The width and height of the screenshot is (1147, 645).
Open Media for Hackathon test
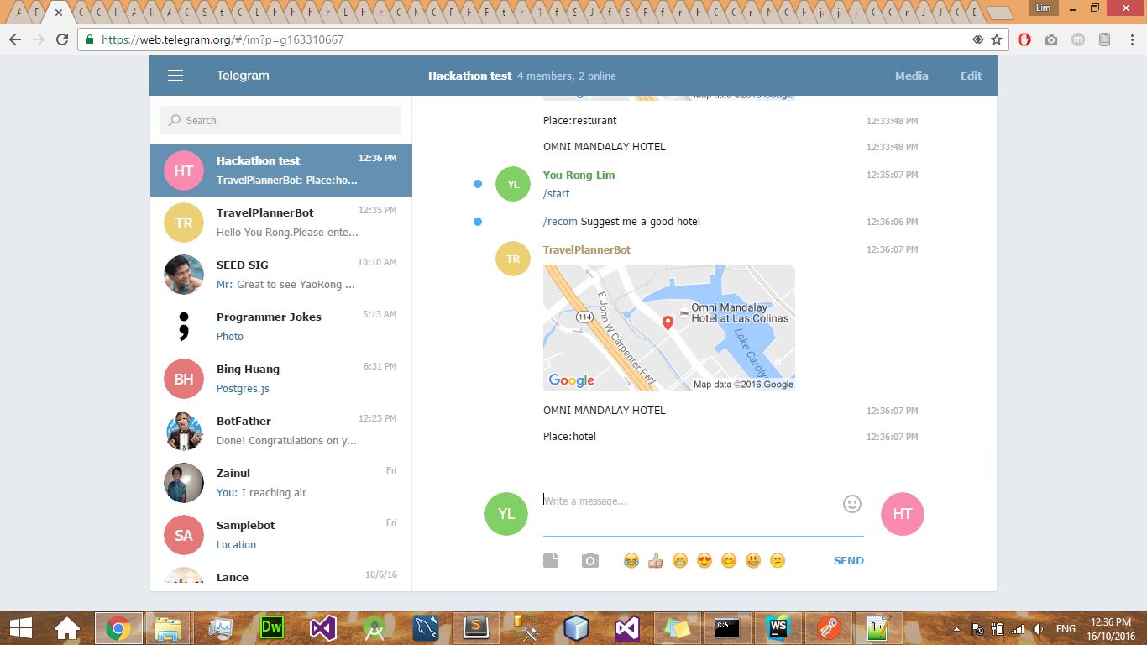(x=911, y=76)
